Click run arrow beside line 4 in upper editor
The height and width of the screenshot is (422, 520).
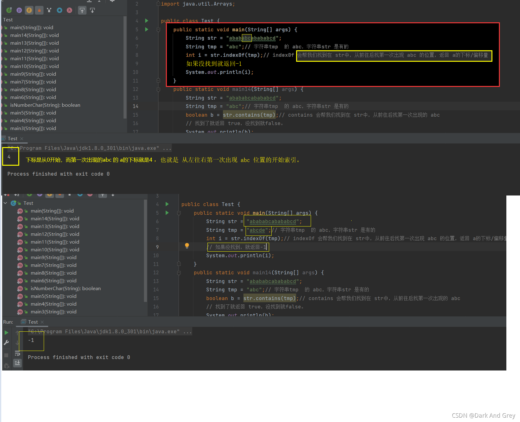(147, 21)
